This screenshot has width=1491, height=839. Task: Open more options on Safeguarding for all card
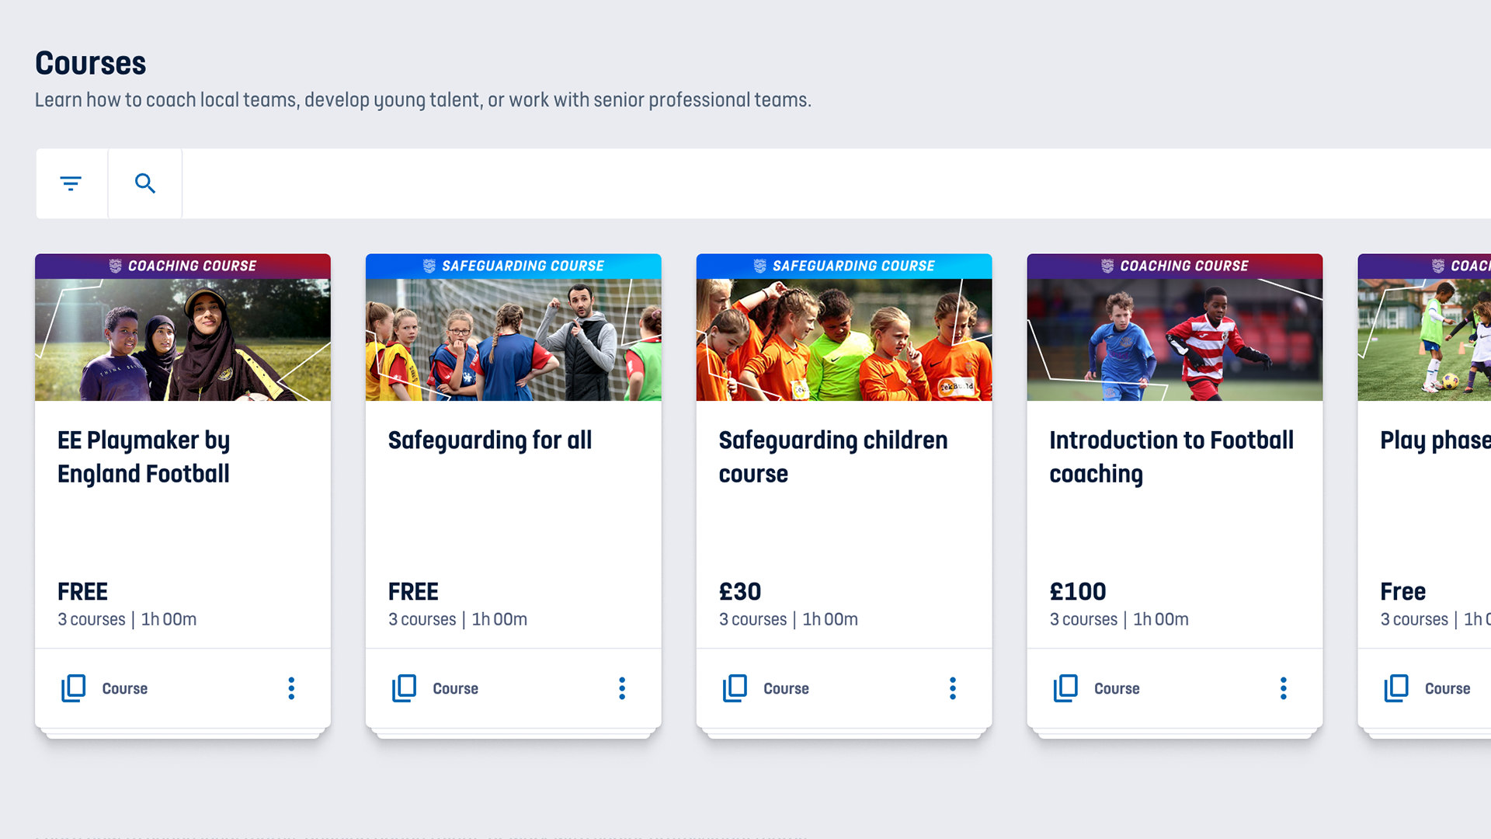622,688
